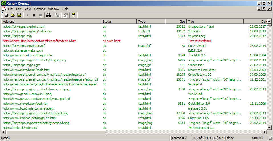Click the Open file folder icon

pyautogui.click(x=13, y=15)
